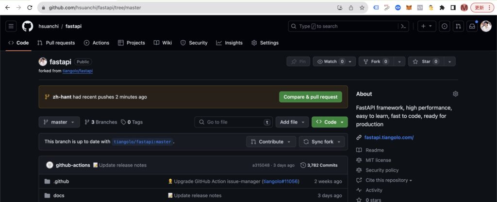The height and width of the screenshot is (202, 497).
Task: View the 0 Tags link
Action: click(x=132, y=122)
